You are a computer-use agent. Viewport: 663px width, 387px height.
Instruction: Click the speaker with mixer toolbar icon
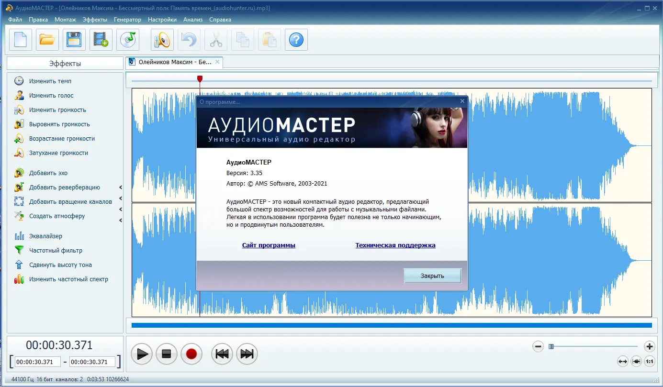click(x=162, y=40)
